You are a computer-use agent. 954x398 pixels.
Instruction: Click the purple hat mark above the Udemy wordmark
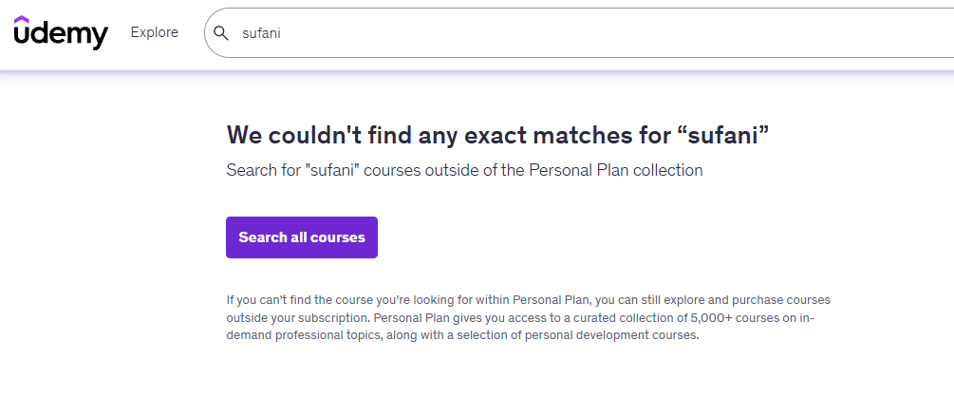(x=22, y=20)
